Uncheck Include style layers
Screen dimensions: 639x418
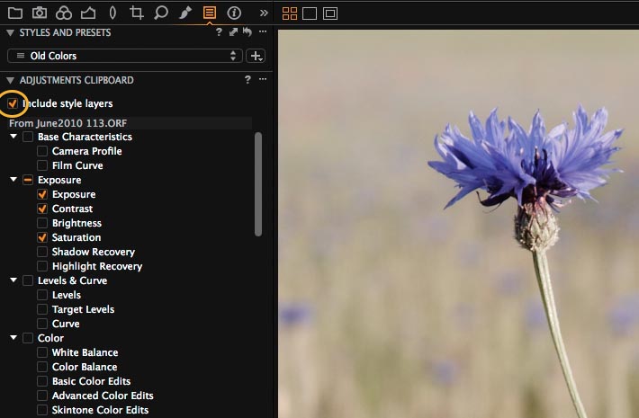[x=13, y=103]
